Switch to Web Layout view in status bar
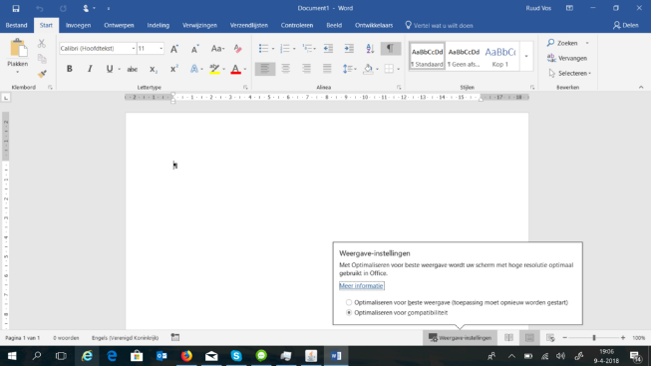Screen dimensions: 651x366 [550, 338]
